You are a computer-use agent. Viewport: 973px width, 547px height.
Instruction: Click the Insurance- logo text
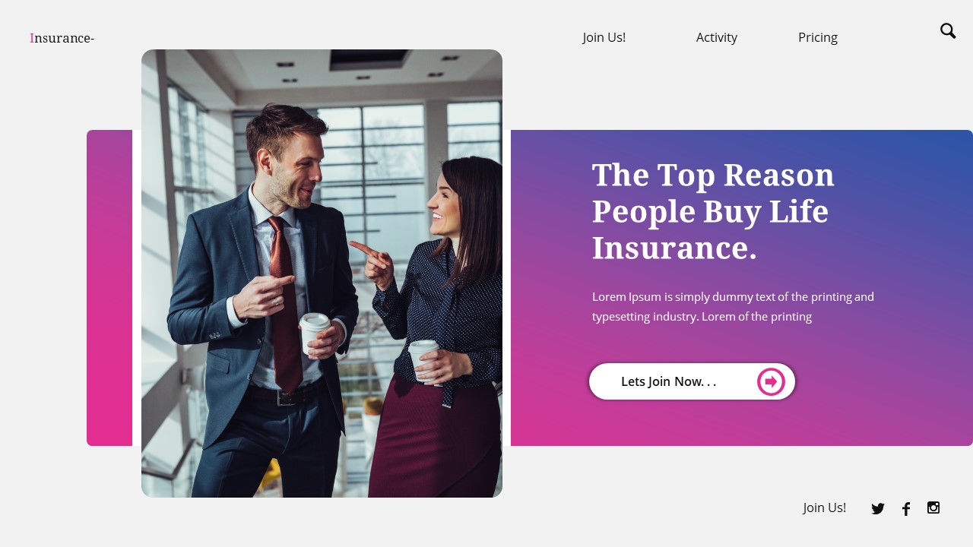click(62, 38)
